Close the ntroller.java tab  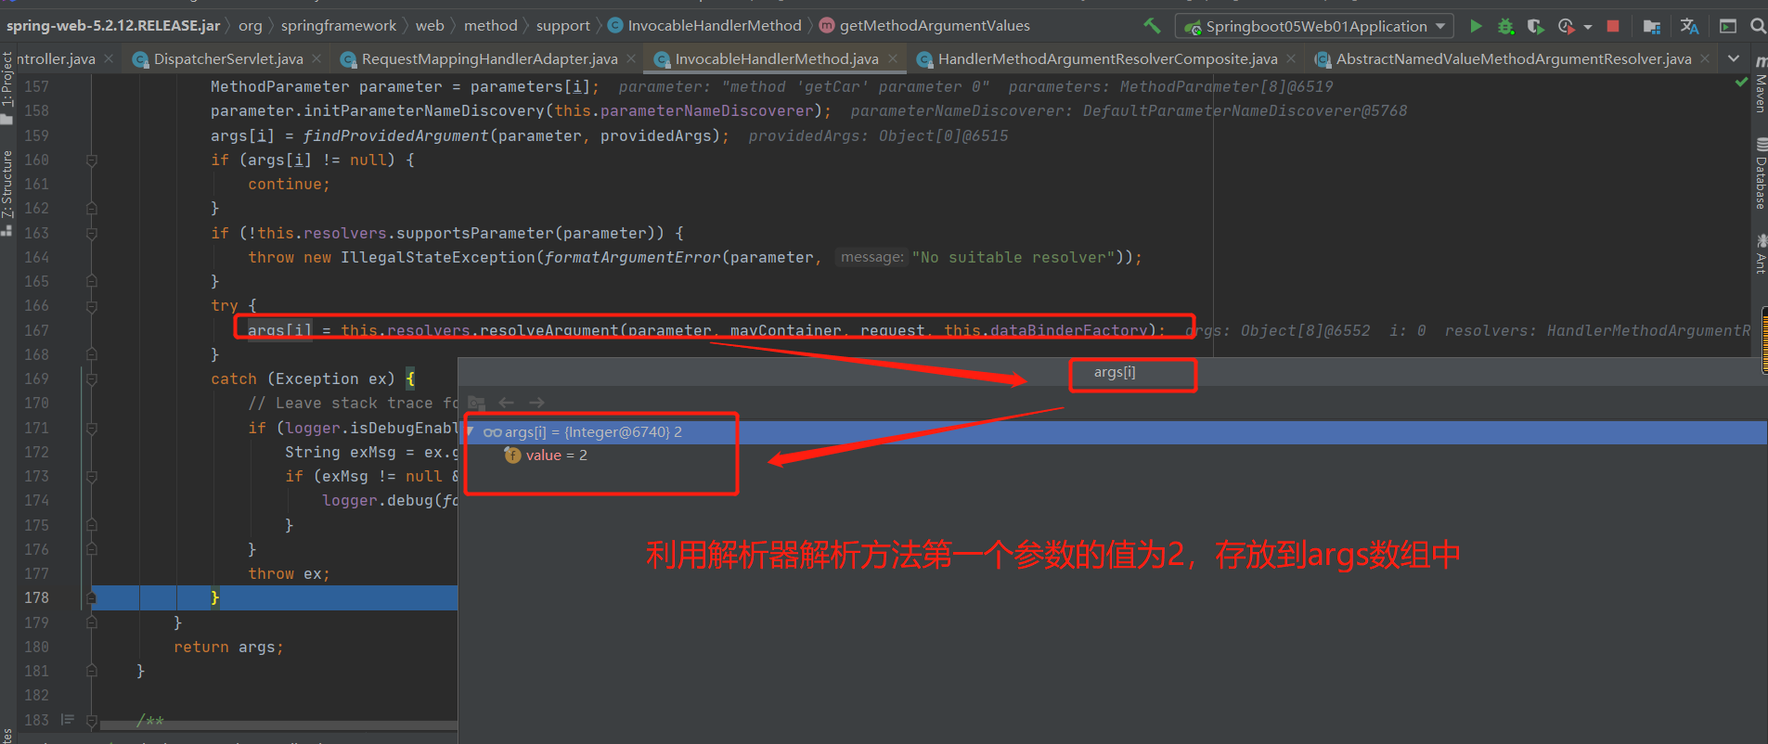109,58
